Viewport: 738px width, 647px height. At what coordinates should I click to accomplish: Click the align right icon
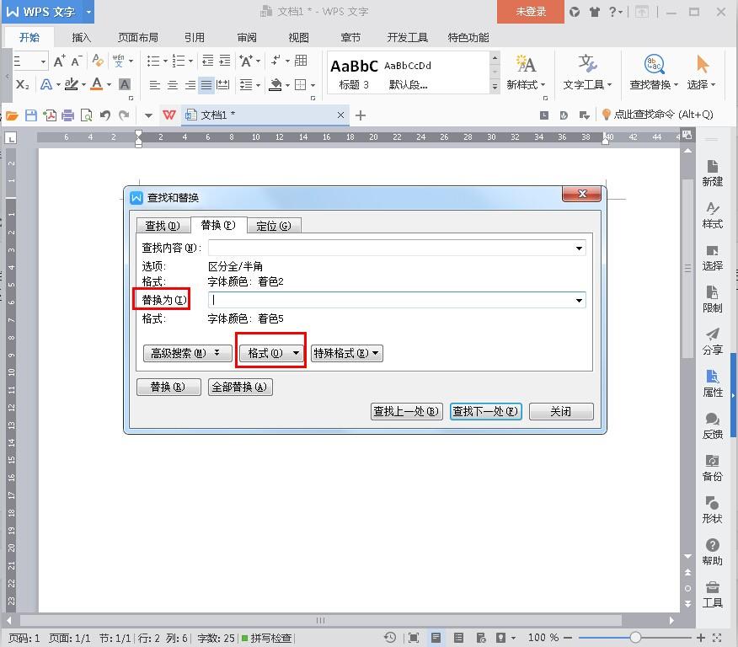pyautogui.click(x=190, y=85)
